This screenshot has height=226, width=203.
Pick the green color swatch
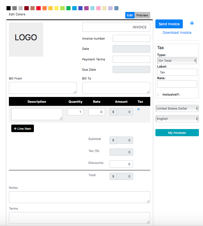coord(68,8)
